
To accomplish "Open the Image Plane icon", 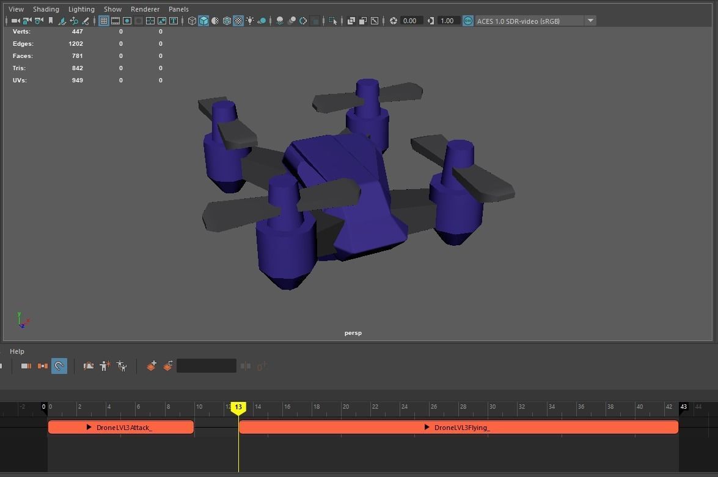I will [62, 21].
